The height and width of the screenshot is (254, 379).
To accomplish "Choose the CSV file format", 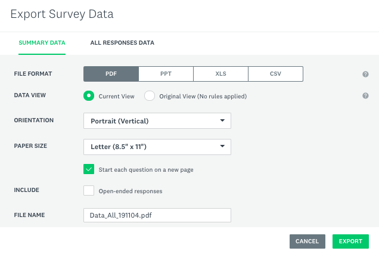I will [275, 74].
